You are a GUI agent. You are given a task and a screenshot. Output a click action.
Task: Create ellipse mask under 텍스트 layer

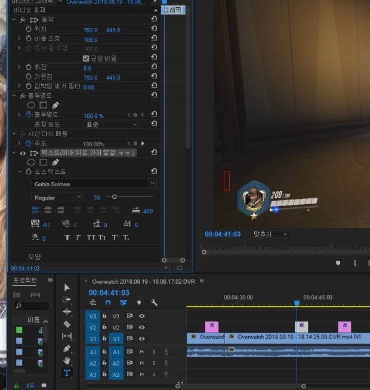coord(31,162)
